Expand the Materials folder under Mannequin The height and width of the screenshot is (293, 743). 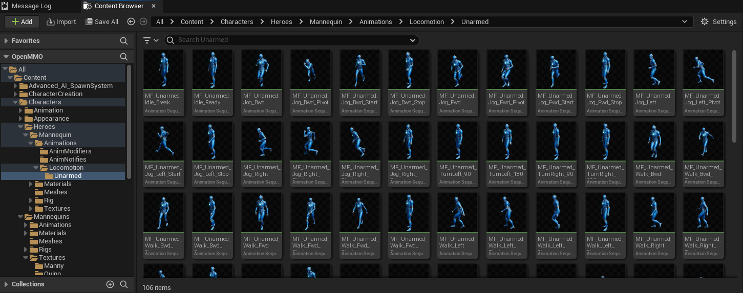pos(31,184)
